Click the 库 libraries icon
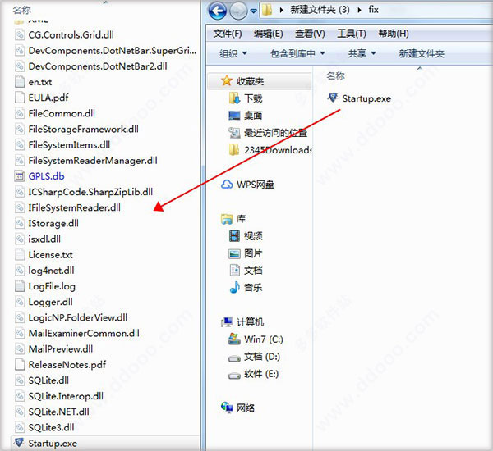 [227, 219]
